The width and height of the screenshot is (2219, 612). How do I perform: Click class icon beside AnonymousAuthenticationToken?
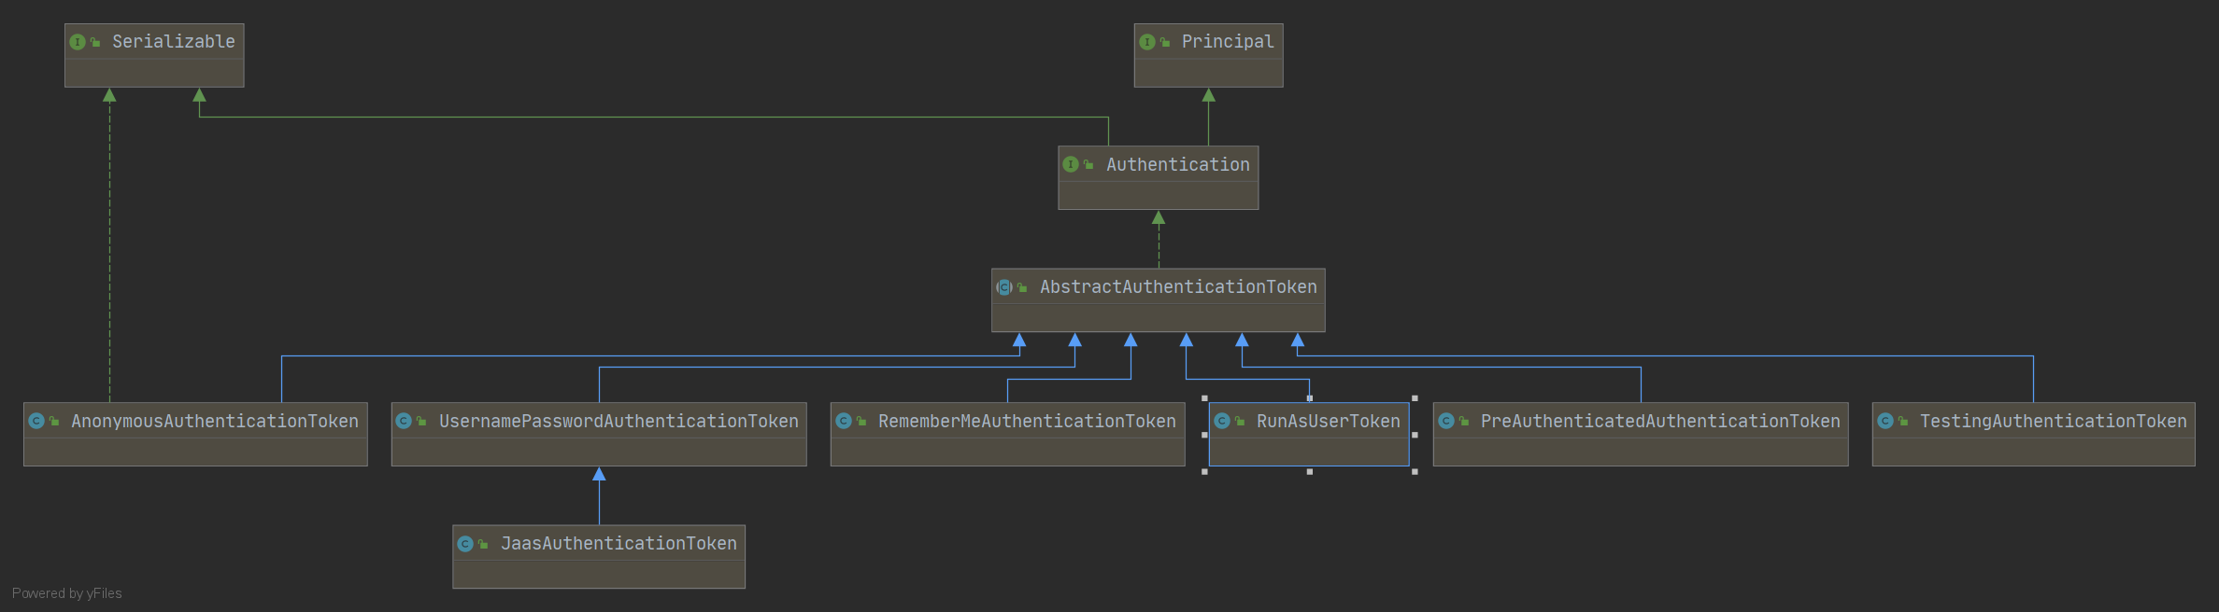[36, 421]
